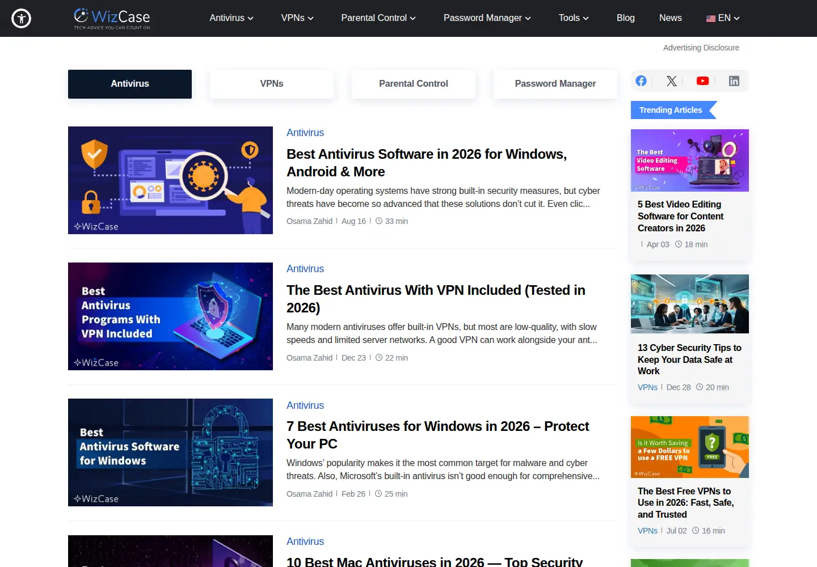This screenshot has width=817, height=567.
Task: Click VPNs tag under Cyber Security Tips
Action: 647,387
